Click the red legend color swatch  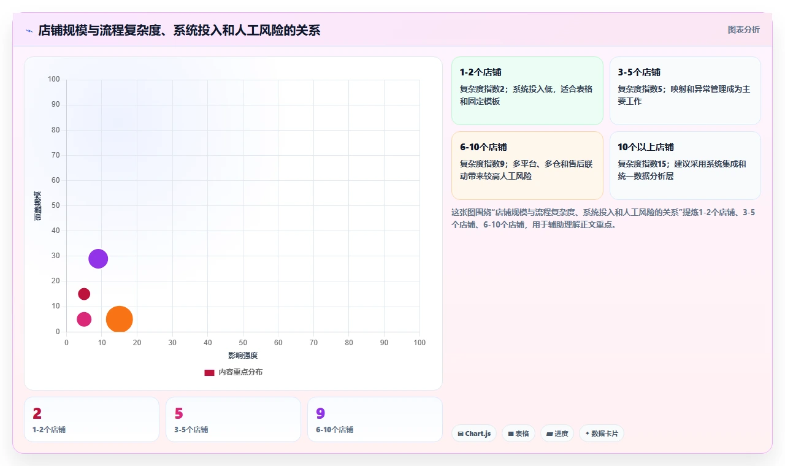209,372
